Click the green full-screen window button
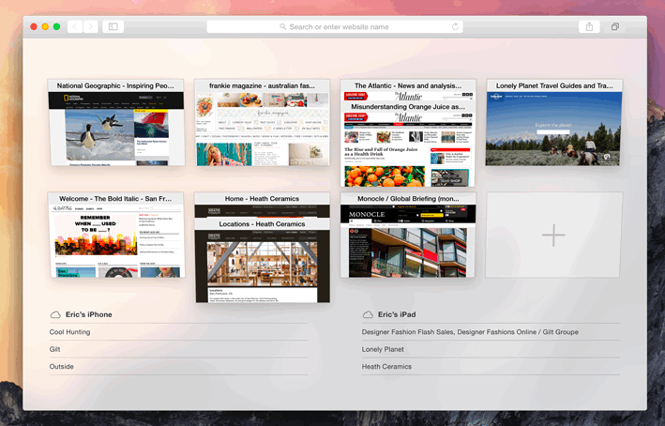The height and width of the screenshot is (426, 665). click(56, 26)
